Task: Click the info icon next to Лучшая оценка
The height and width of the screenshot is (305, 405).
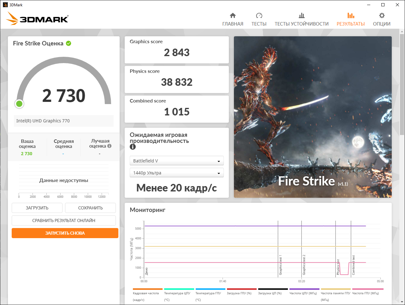Action: pos(109,146)
